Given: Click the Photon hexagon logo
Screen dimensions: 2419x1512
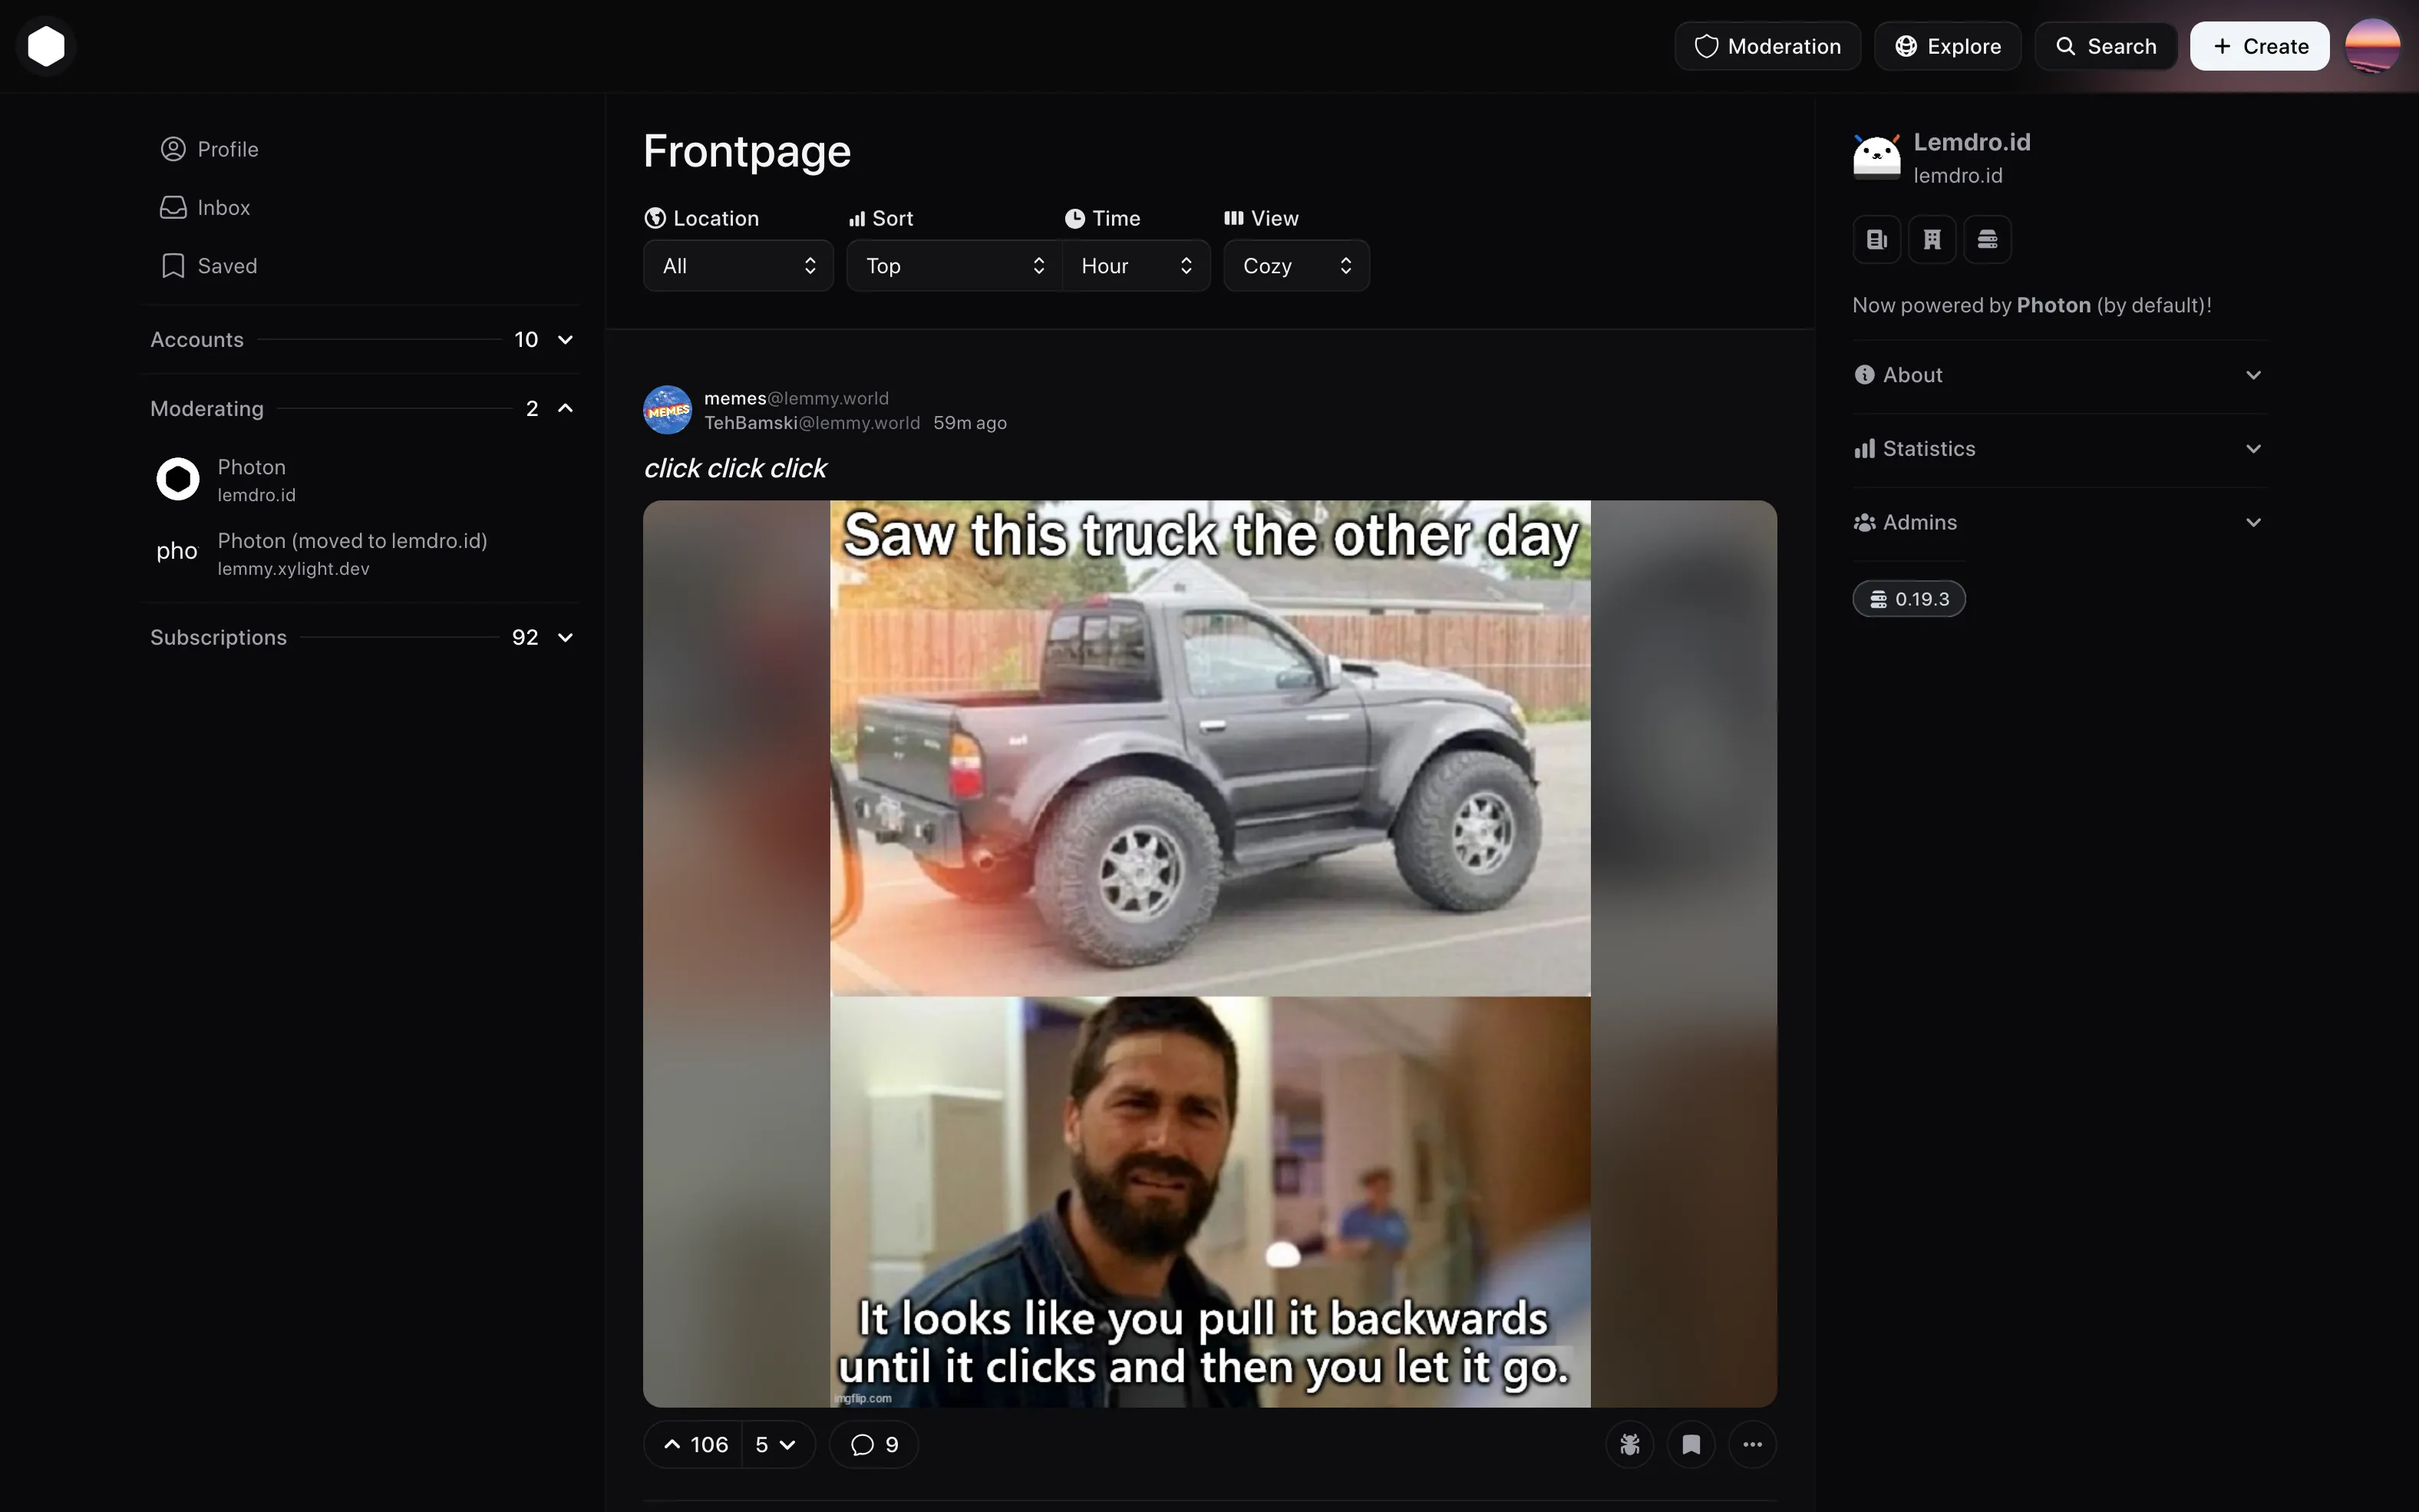Looking at the screenshot, I should 46,46.
